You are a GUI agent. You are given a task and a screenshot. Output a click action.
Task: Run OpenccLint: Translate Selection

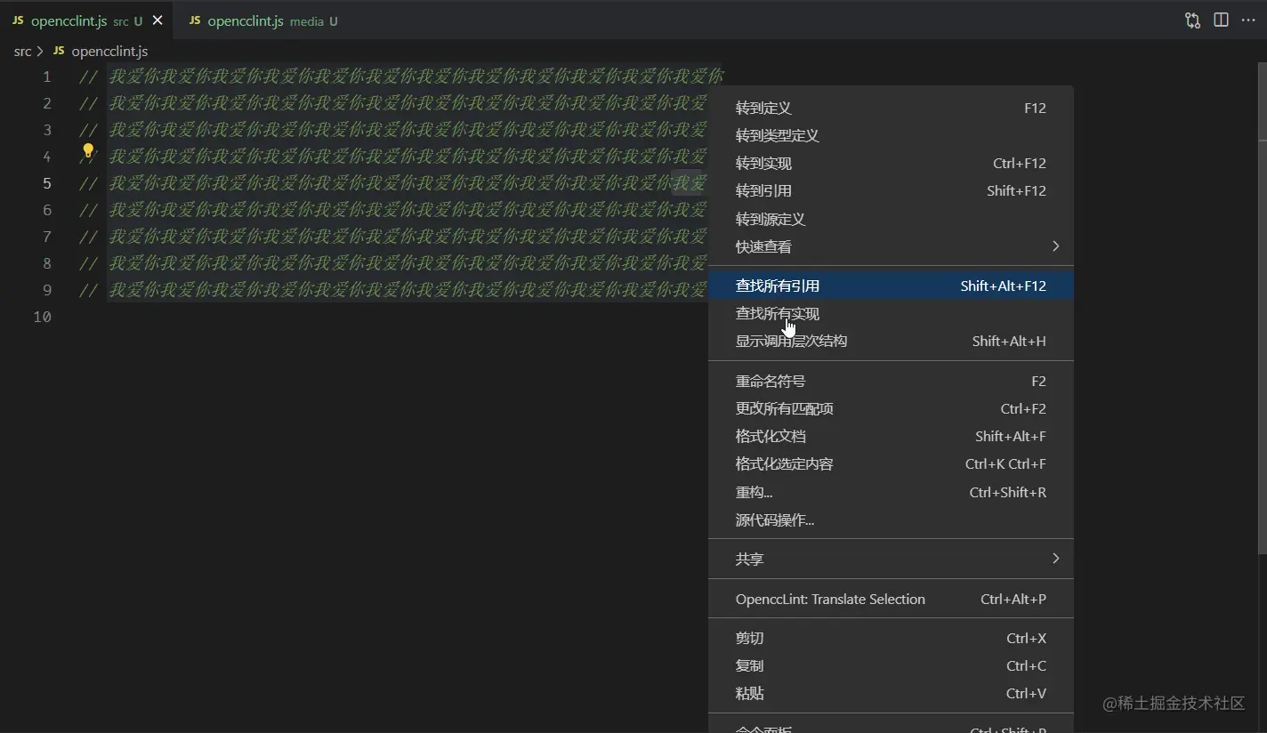tap(830, 599)
